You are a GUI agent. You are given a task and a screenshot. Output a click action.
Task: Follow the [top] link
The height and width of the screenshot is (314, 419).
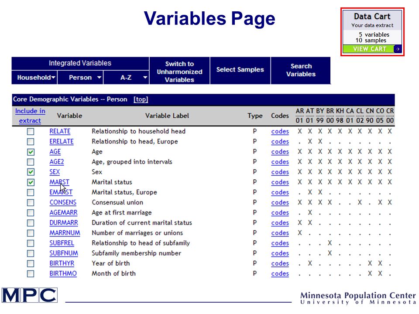point(141,99)
